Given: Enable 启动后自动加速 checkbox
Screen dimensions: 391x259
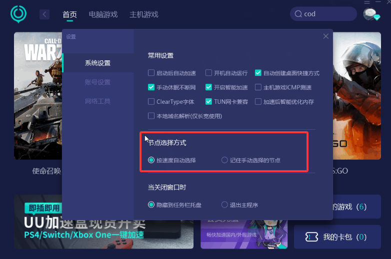Looking at the screenshot, I should pyautogui.click(x=151, y=73).
